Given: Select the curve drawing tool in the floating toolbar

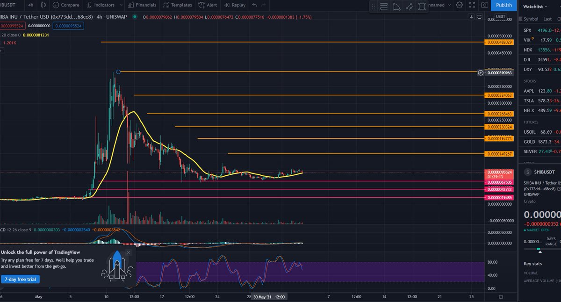Looking at the screenshot, I should 396,7.
